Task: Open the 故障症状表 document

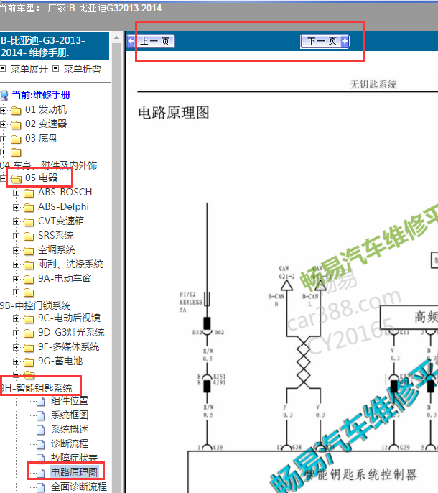Action: click(74, 458)
